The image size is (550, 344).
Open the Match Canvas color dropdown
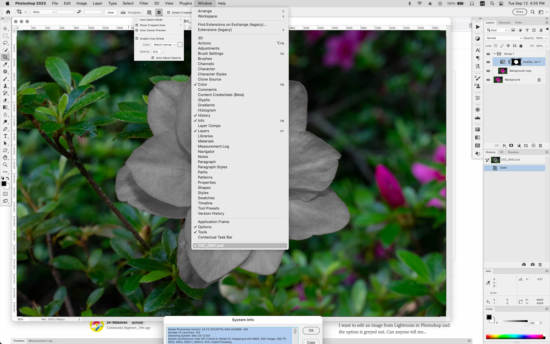coord(164,45)
